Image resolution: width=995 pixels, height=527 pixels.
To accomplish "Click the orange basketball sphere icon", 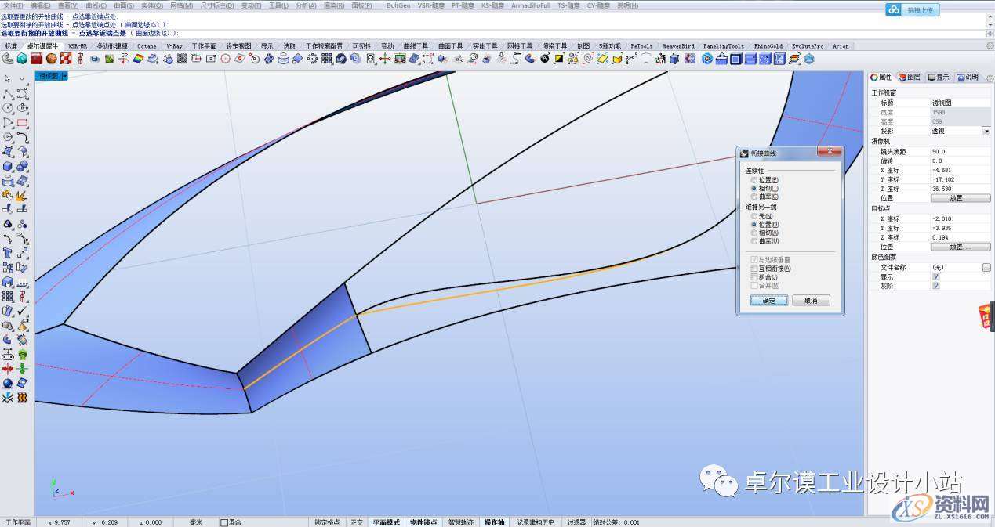I will [x=51, y=59].
